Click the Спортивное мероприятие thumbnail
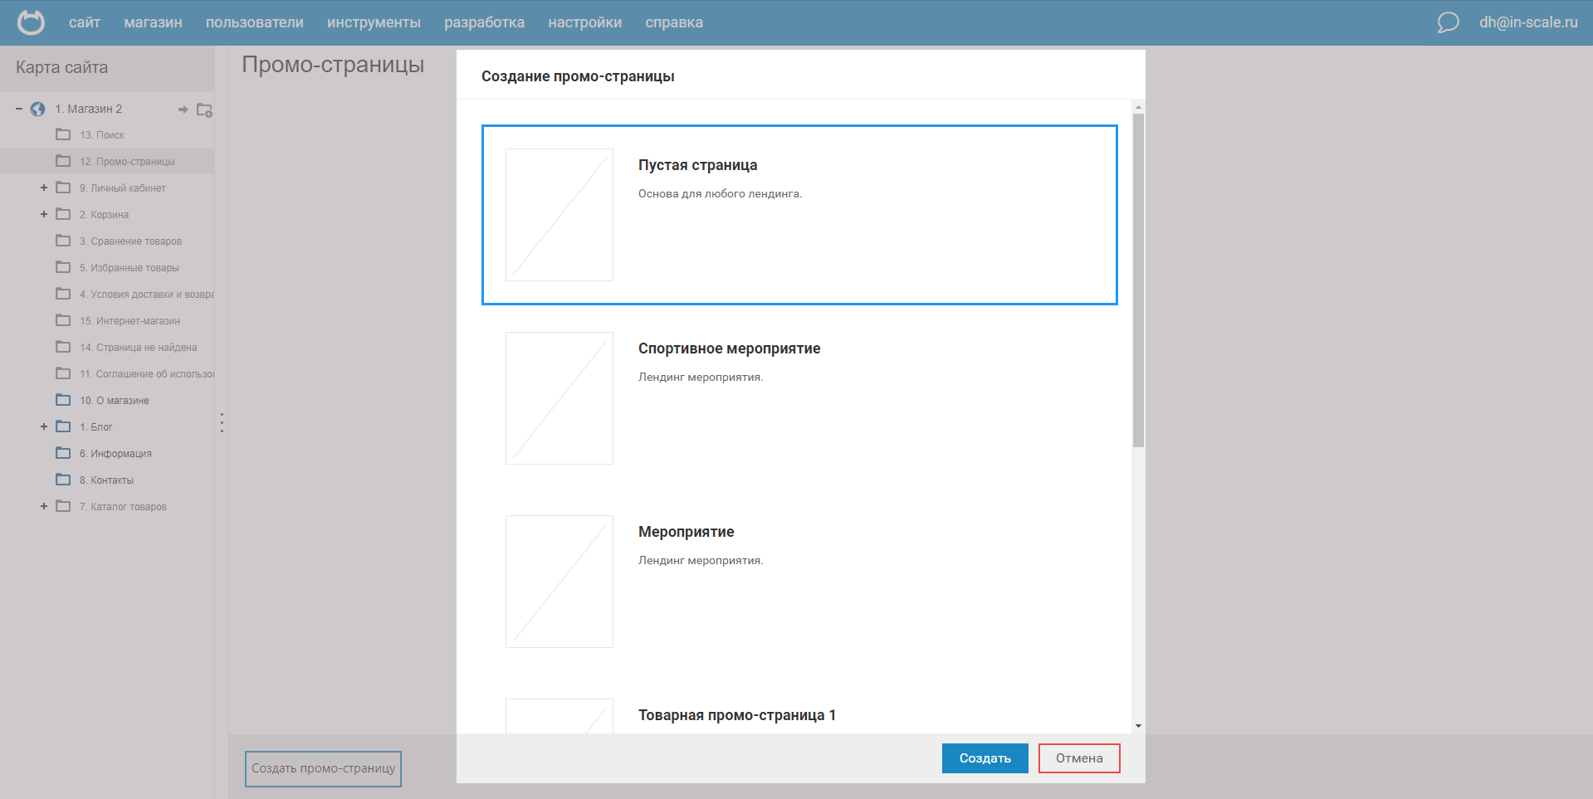This screenshot has width=1593, height=799. point(560,398)
